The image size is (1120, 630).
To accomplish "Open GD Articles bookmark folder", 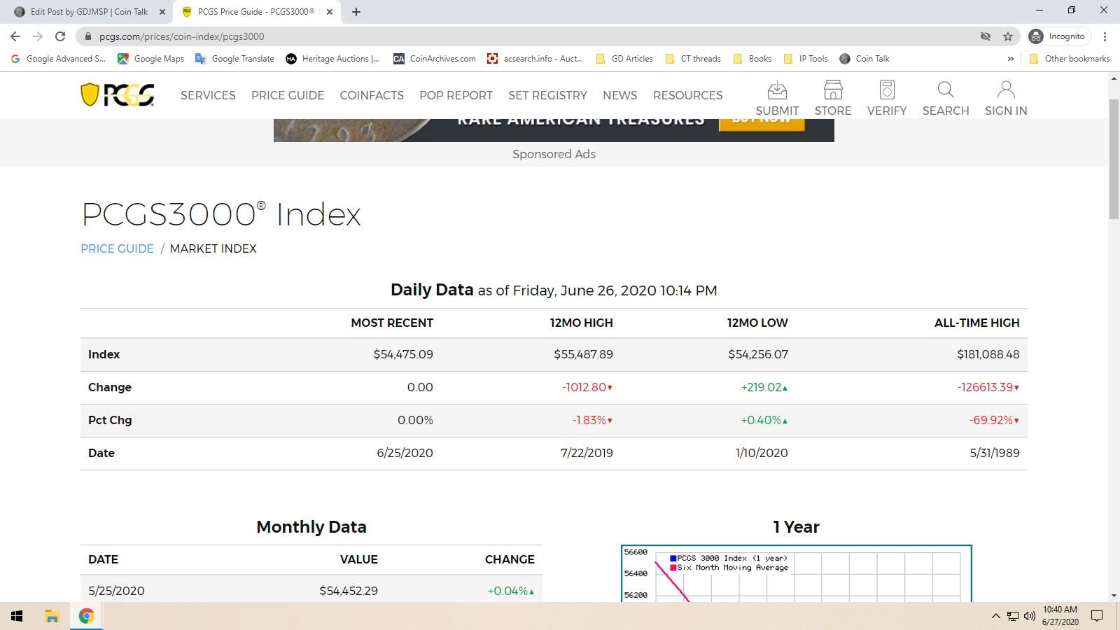I will (624, 59).
